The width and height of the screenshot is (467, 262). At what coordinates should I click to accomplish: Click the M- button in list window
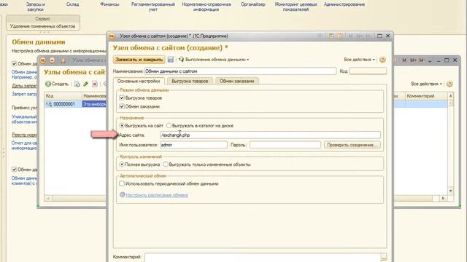[x=422, y=60]
